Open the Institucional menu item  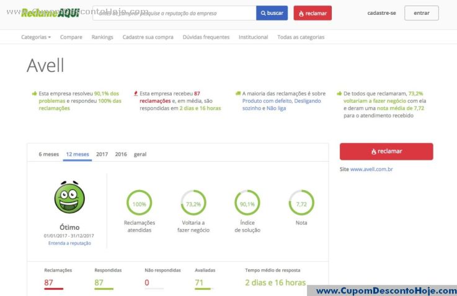pyautogui.click(x=253, y=37)
